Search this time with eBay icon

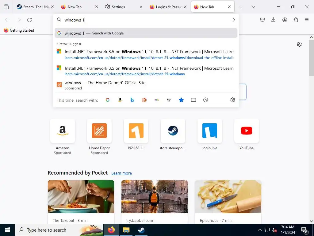click(x=157, y=100)
